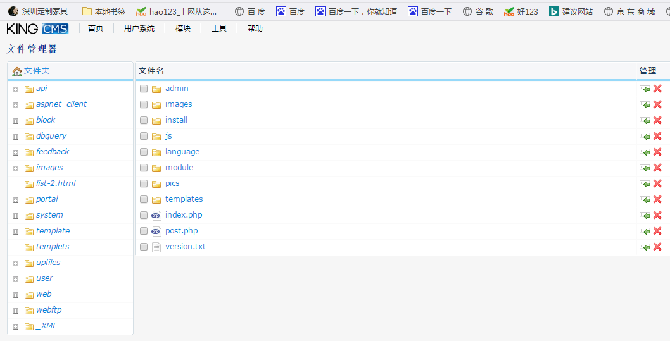Image resolution: width=670 pixels, height=341 pixels.
Task: Tick the checkbox for images folder
Action: click(x=144, y=104)
